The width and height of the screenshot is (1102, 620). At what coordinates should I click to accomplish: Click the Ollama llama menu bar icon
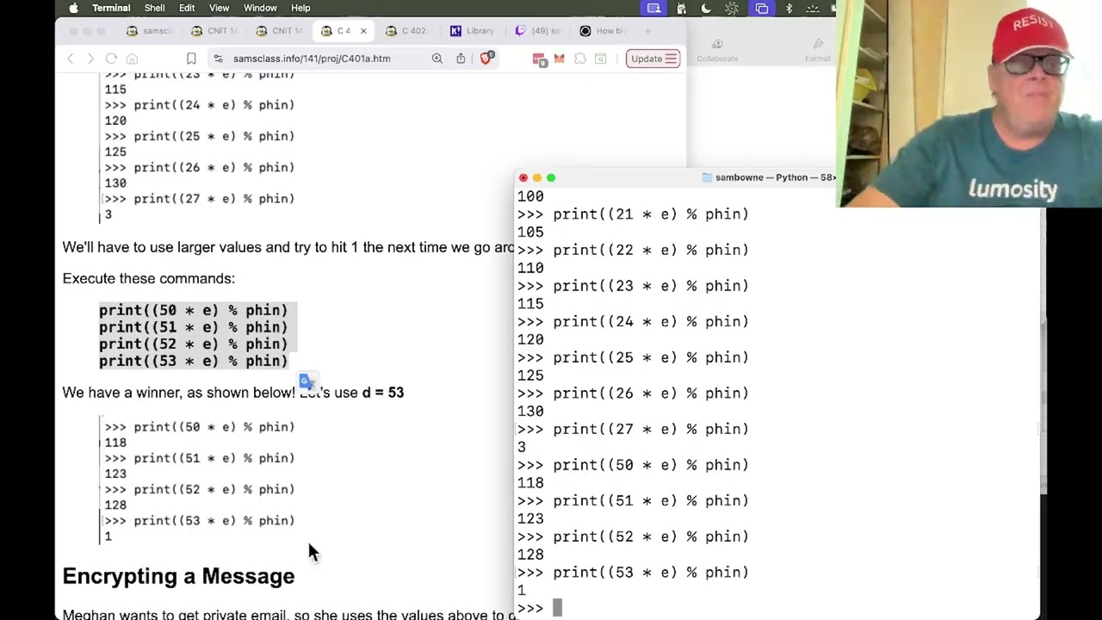681,9
